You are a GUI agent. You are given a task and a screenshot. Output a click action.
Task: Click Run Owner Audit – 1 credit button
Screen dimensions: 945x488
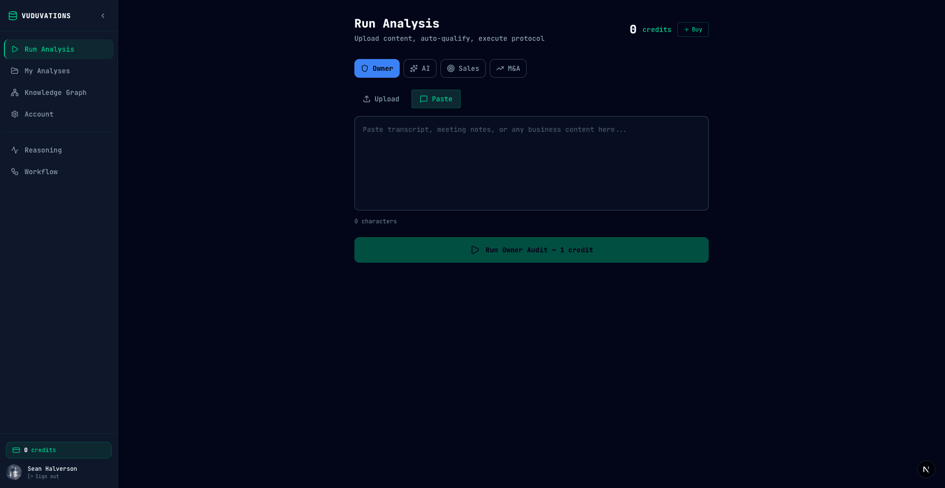(532, 250)
